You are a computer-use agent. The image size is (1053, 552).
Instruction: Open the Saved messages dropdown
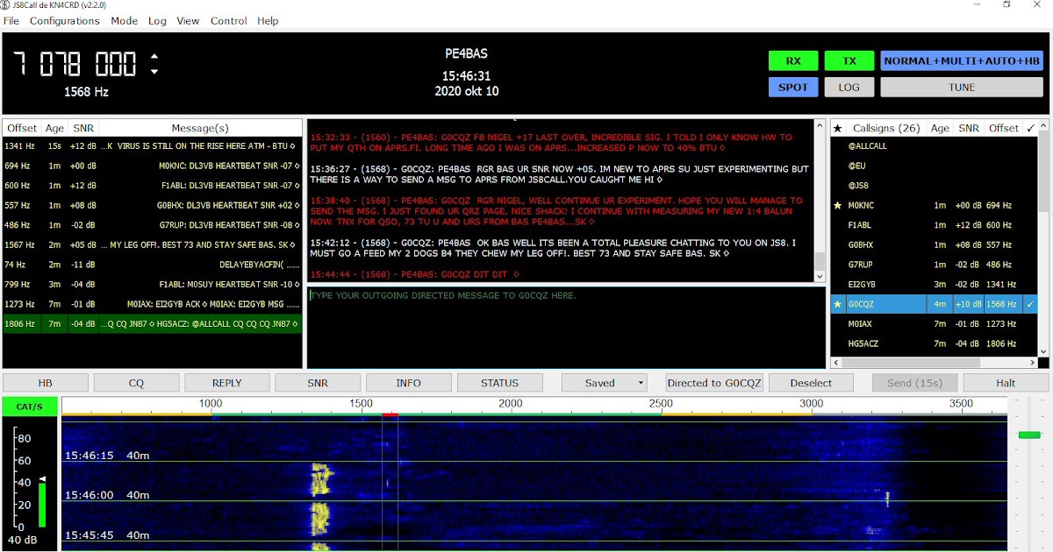604,382
